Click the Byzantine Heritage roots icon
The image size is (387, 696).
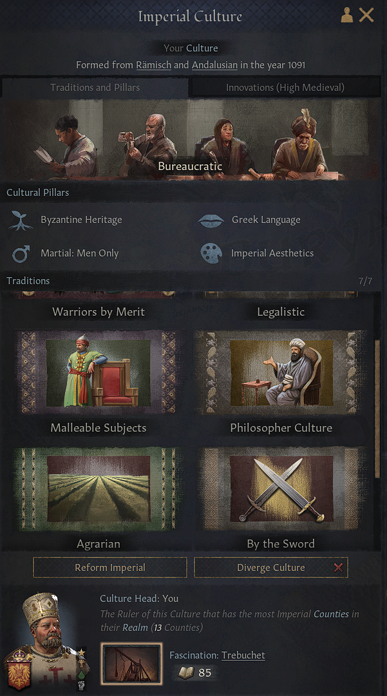pyautogui.click(x=21, y=220)
